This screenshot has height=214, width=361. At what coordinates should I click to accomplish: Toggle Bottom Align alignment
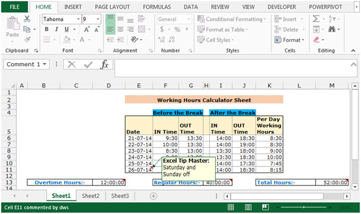(130, 20)
